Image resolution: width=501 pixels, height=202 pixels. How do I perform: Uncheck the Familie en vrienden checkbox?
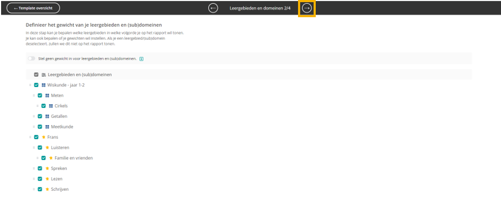43,158
